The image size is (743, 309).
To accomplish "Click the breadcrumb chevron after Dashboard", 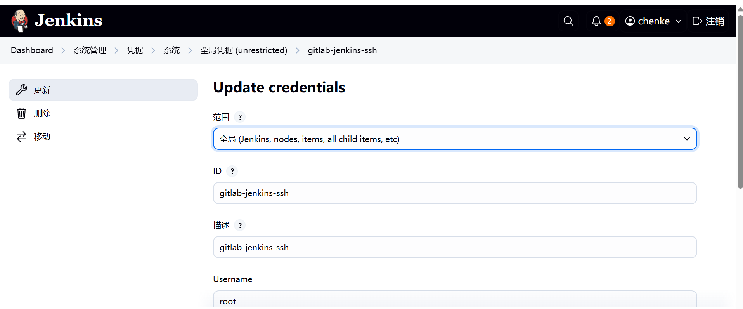I will (x=63, y=50).
